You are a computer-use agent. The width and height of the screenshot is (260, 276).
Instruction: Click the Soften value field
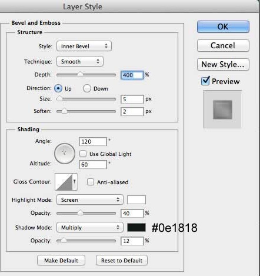pos(132,112)
